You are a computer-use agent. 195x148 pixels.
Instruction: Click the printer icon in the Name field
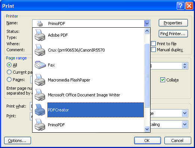40,24
